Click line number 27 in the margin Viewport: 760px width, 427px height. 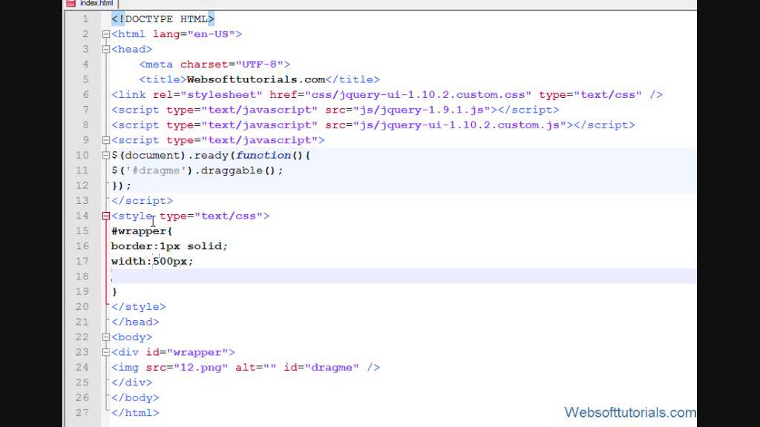82,413
